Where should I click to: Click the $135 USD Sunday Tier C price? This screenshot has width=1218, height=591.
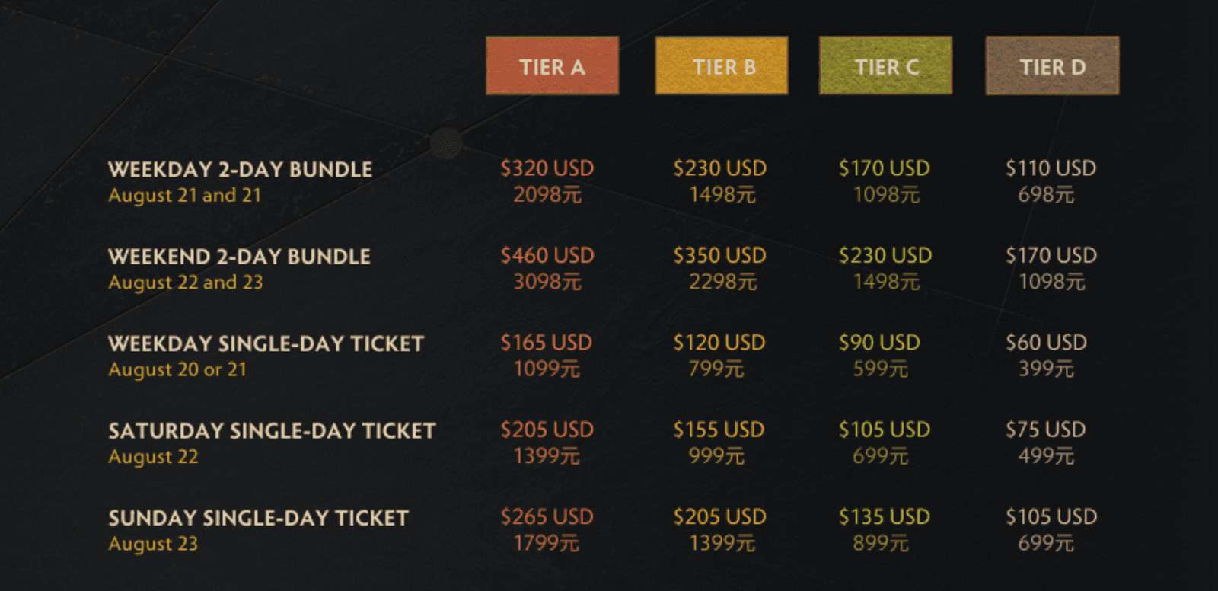[884, 517]
